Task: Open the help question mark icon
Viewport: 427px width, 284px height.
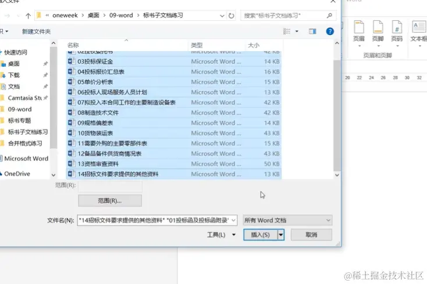Action: pyautogui.click(x=330, y=31)
